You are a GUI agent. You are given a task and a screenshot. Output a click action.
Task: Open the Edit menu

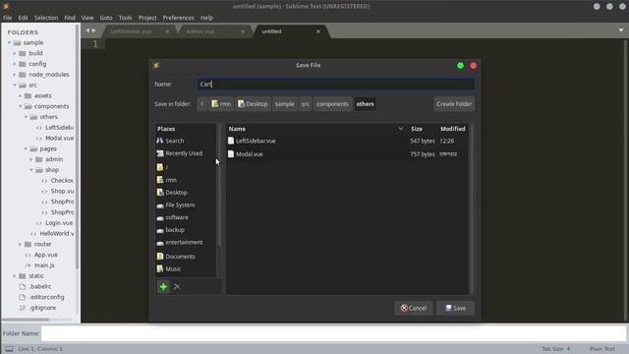click(x=23, y=18)
